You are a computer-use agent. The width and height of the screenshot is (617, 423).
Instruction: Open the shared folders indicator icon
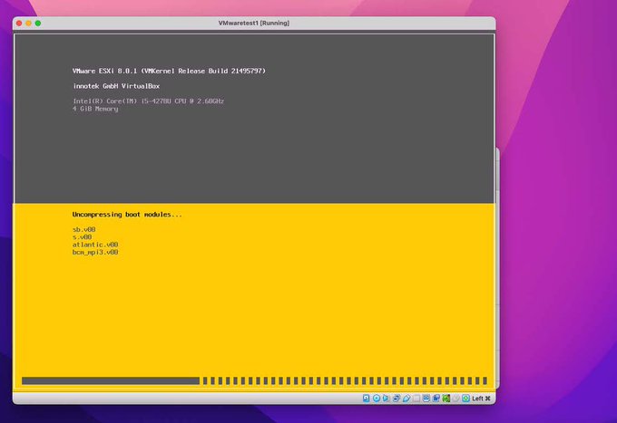point(416,399)
